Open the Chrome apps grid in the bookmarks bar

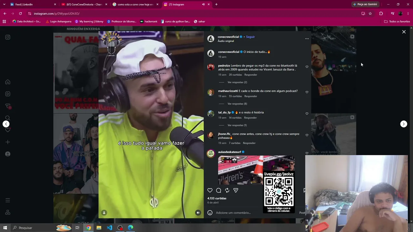pos(4,22)
